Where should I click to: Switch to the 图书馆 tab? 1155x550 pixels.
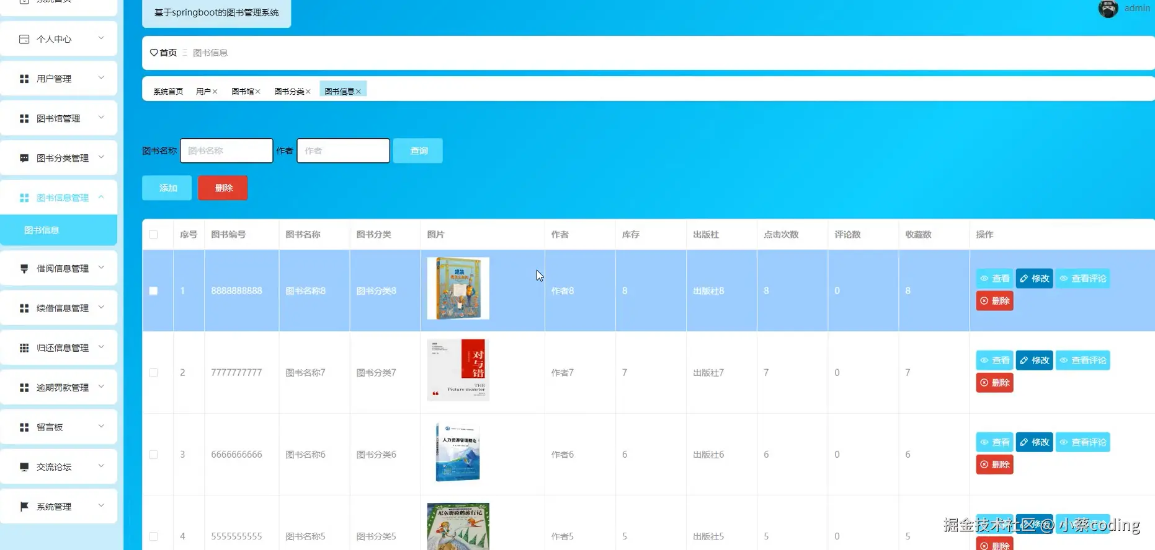243,92
